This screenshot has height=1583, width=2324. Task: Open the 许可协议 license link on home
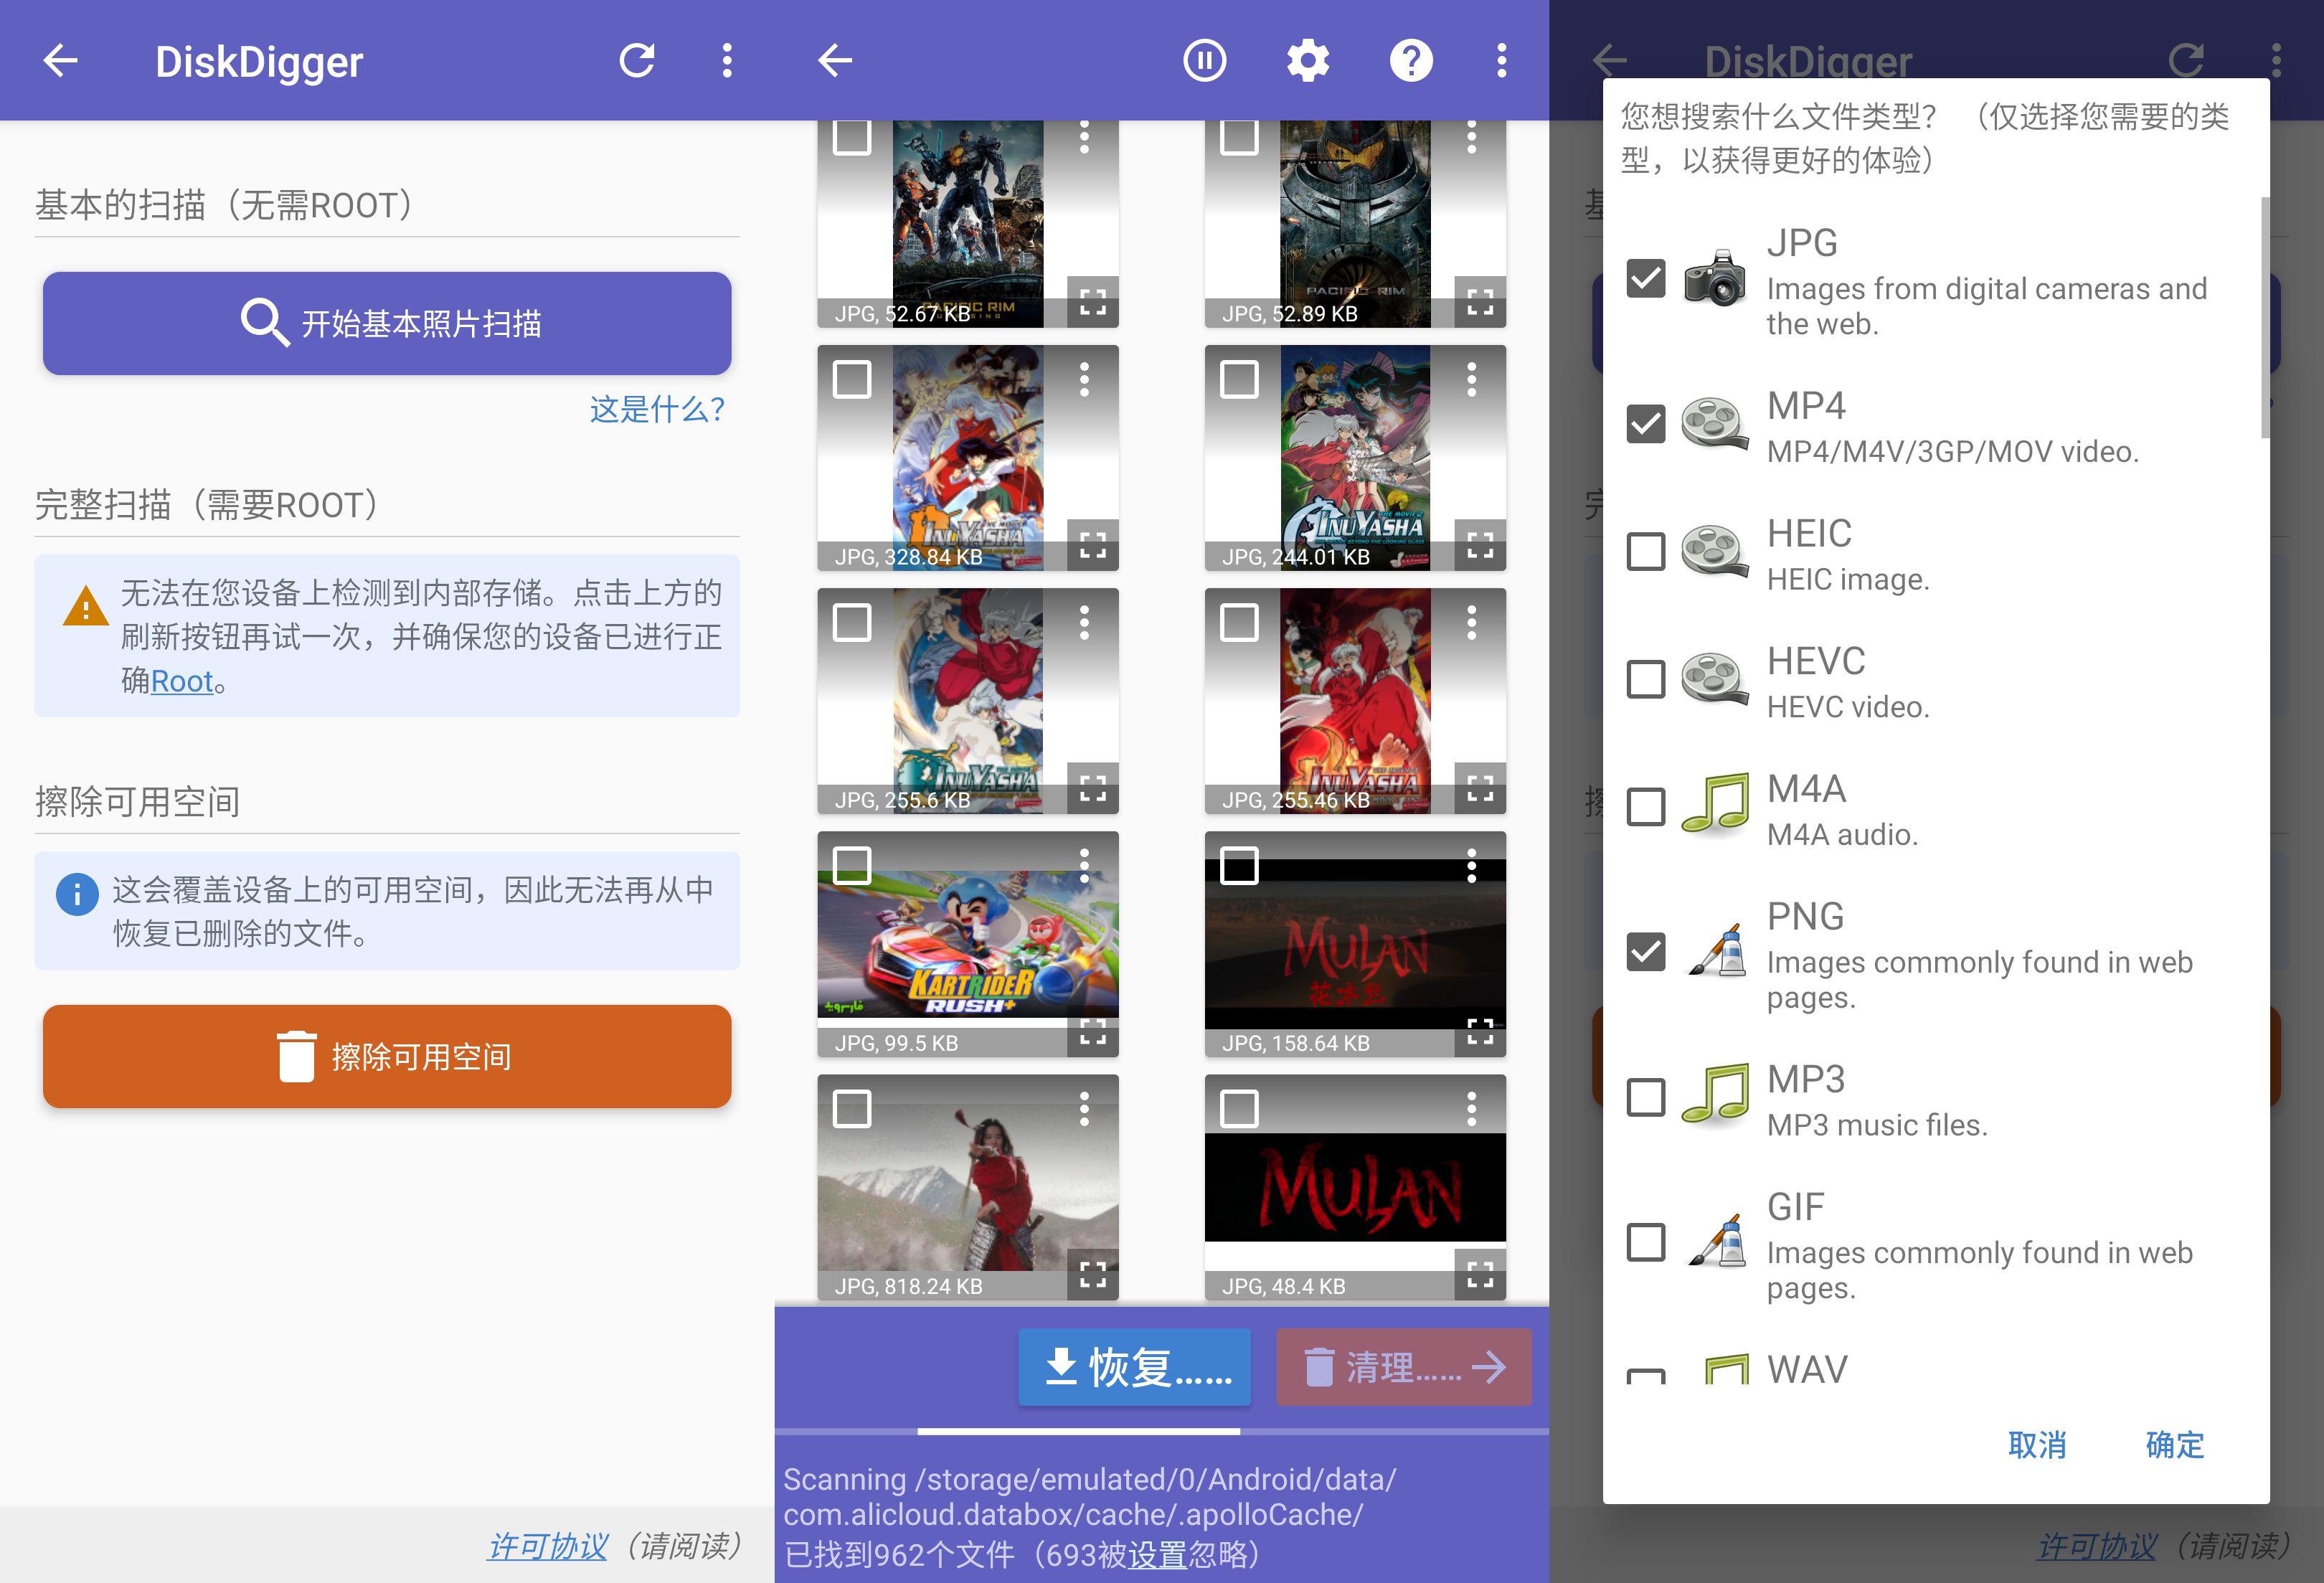(x=547, y=1546)
